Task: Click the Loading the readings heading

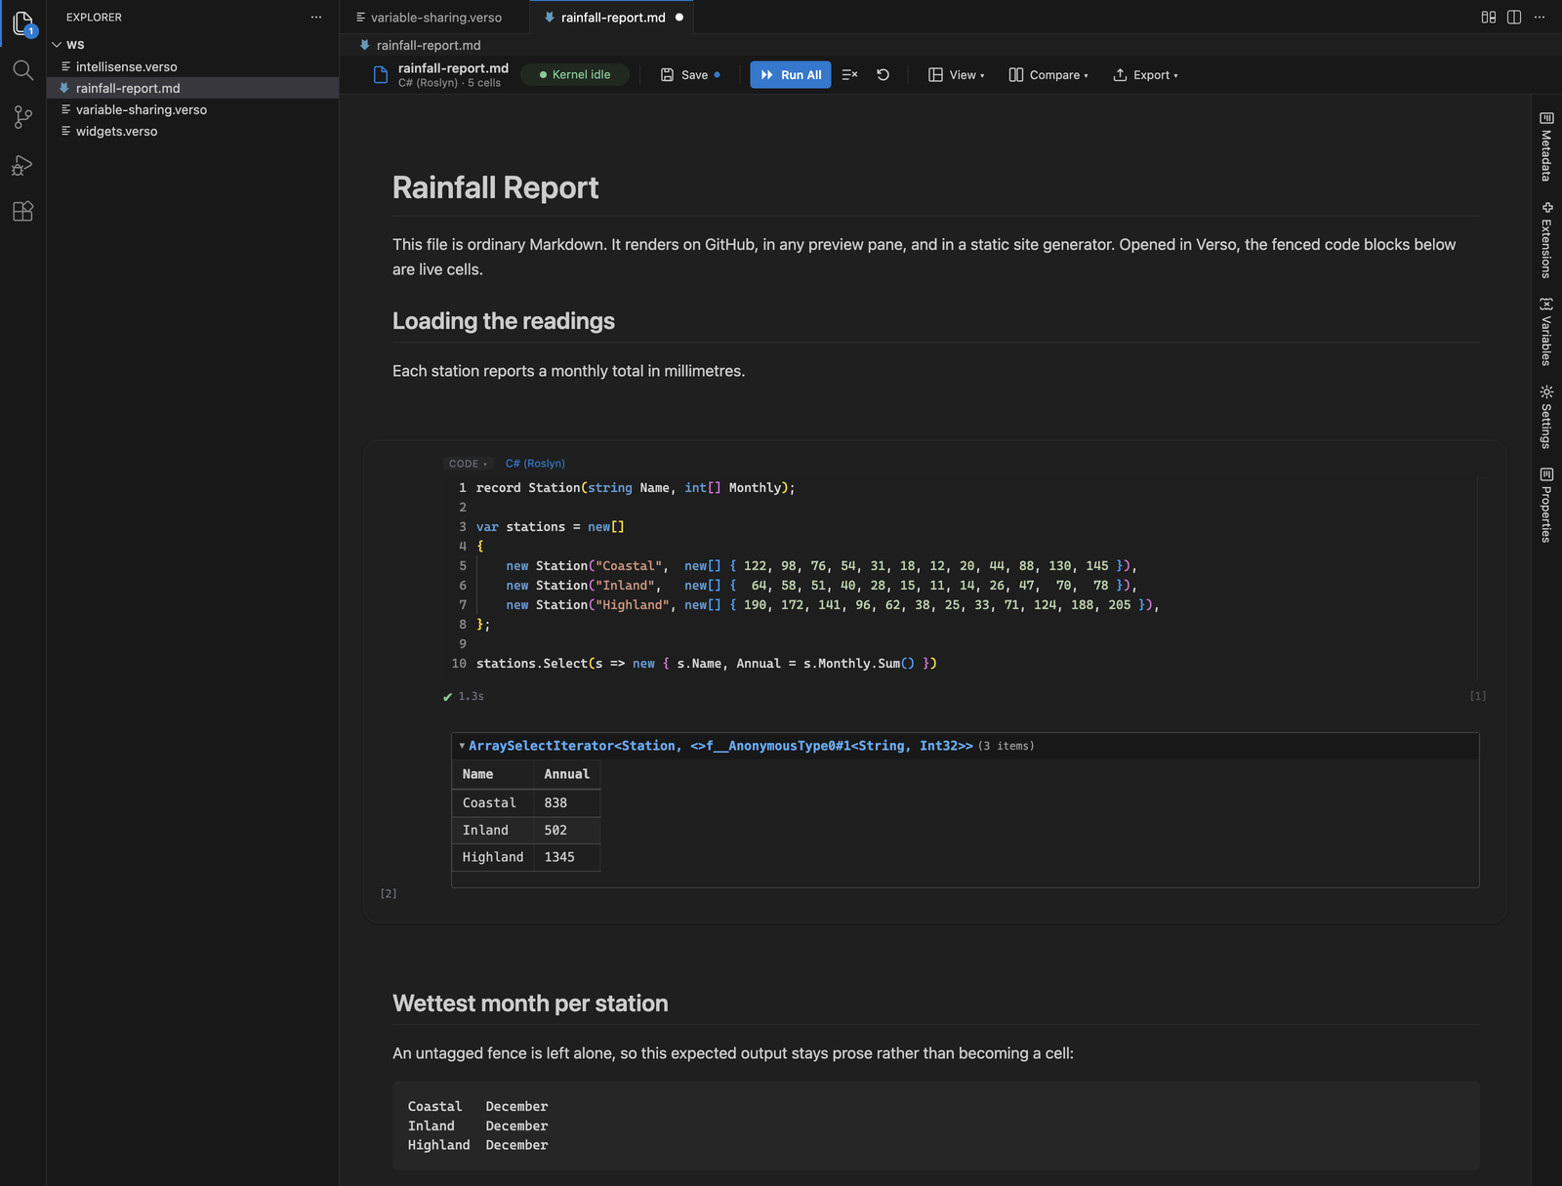Action: click(x=504, y=321)
